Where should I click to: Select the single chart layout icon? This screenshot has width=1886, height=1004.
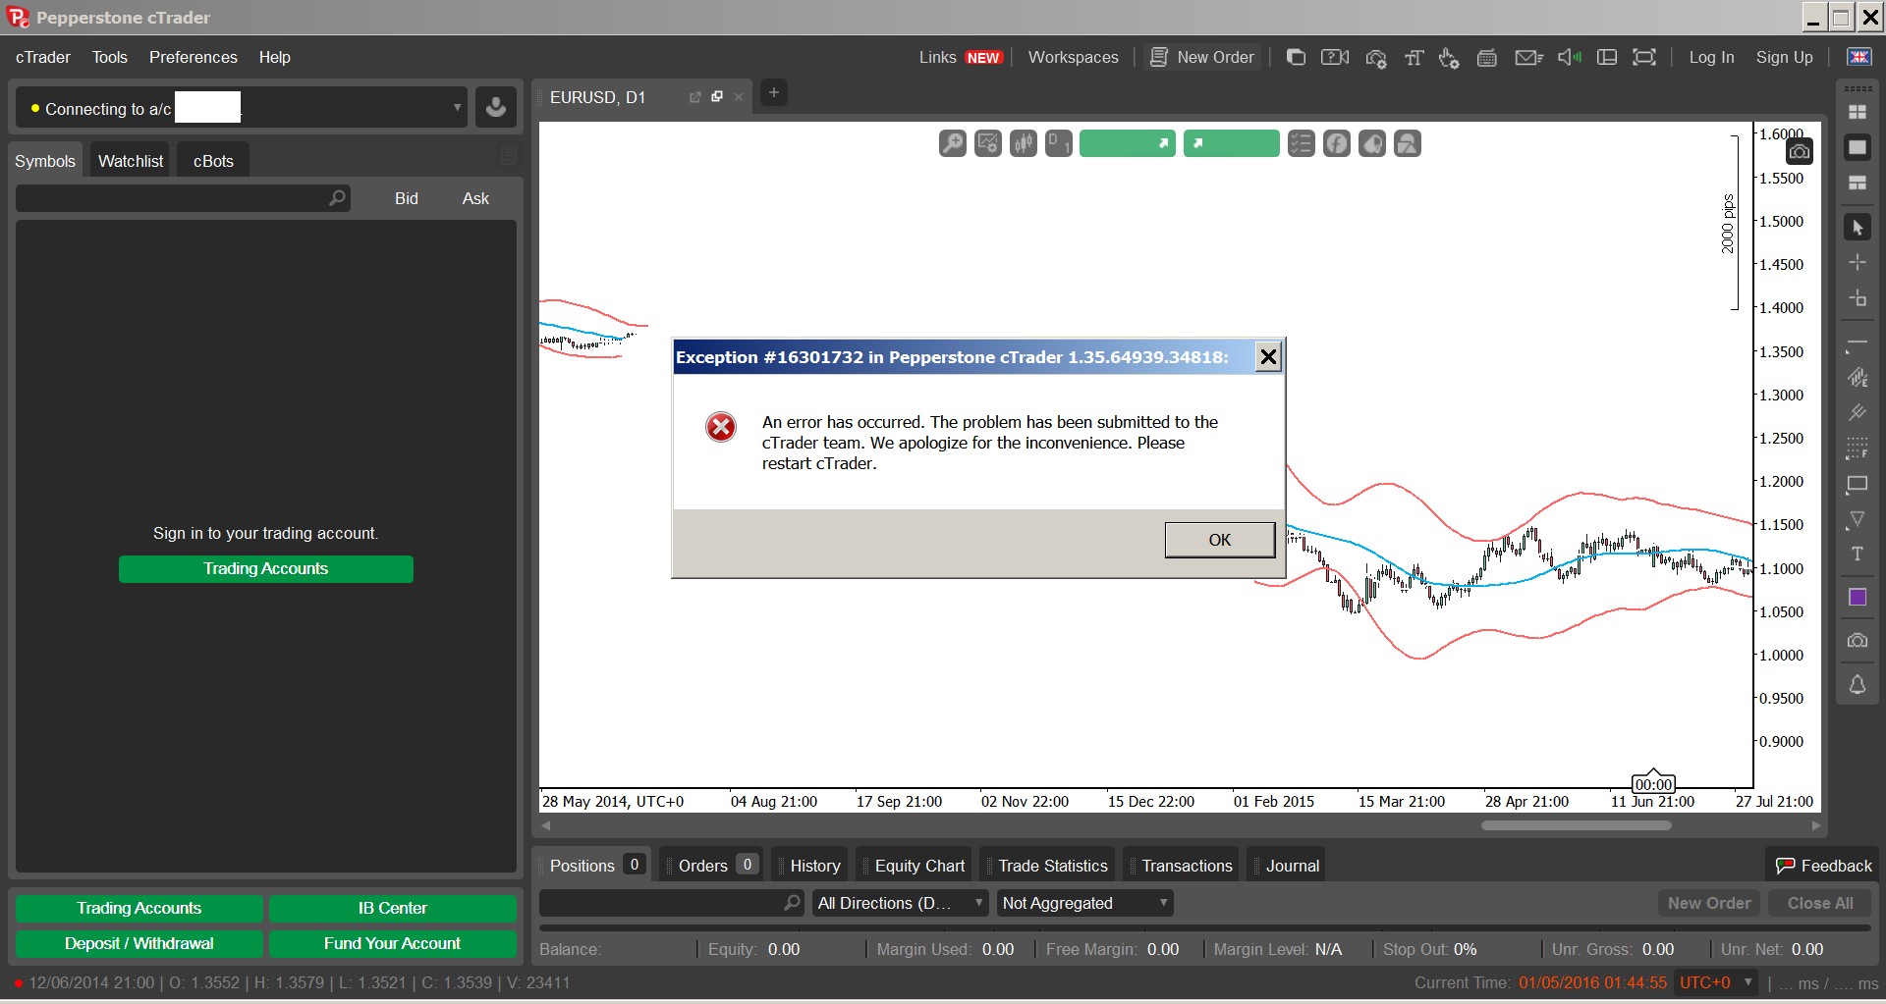(1858, 147)
